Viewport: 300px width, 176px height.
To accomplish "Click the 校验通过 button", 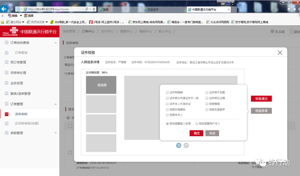I will pyautogui.click(x=261, y=99).
